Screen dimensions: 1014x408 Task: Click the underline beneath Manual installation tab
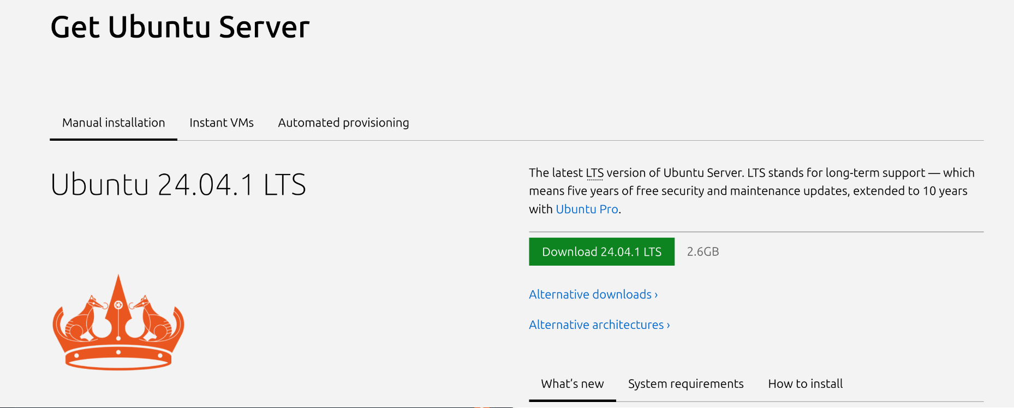(114, 140)
